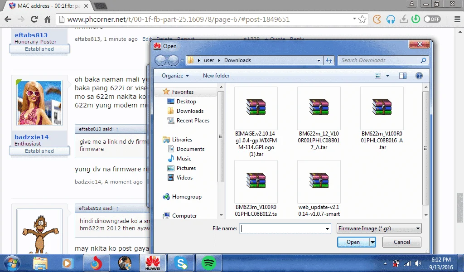Cancel the Open dialog
The width and height of the screenshot is (464, 272).
pyautogui.click(x=401, y=242)
